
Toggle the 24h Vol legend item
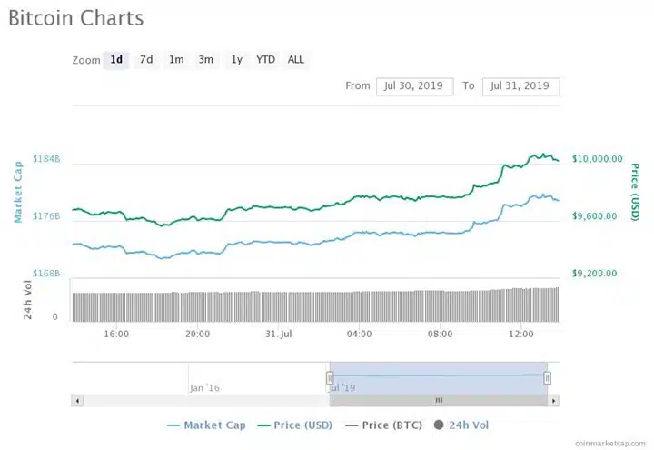(x=461, y=425)
